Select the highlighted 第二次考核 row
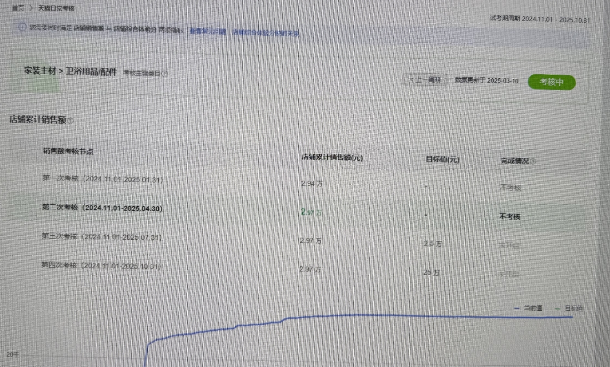The width and height of the screenshot is (610, 367). tap(102, 208)
